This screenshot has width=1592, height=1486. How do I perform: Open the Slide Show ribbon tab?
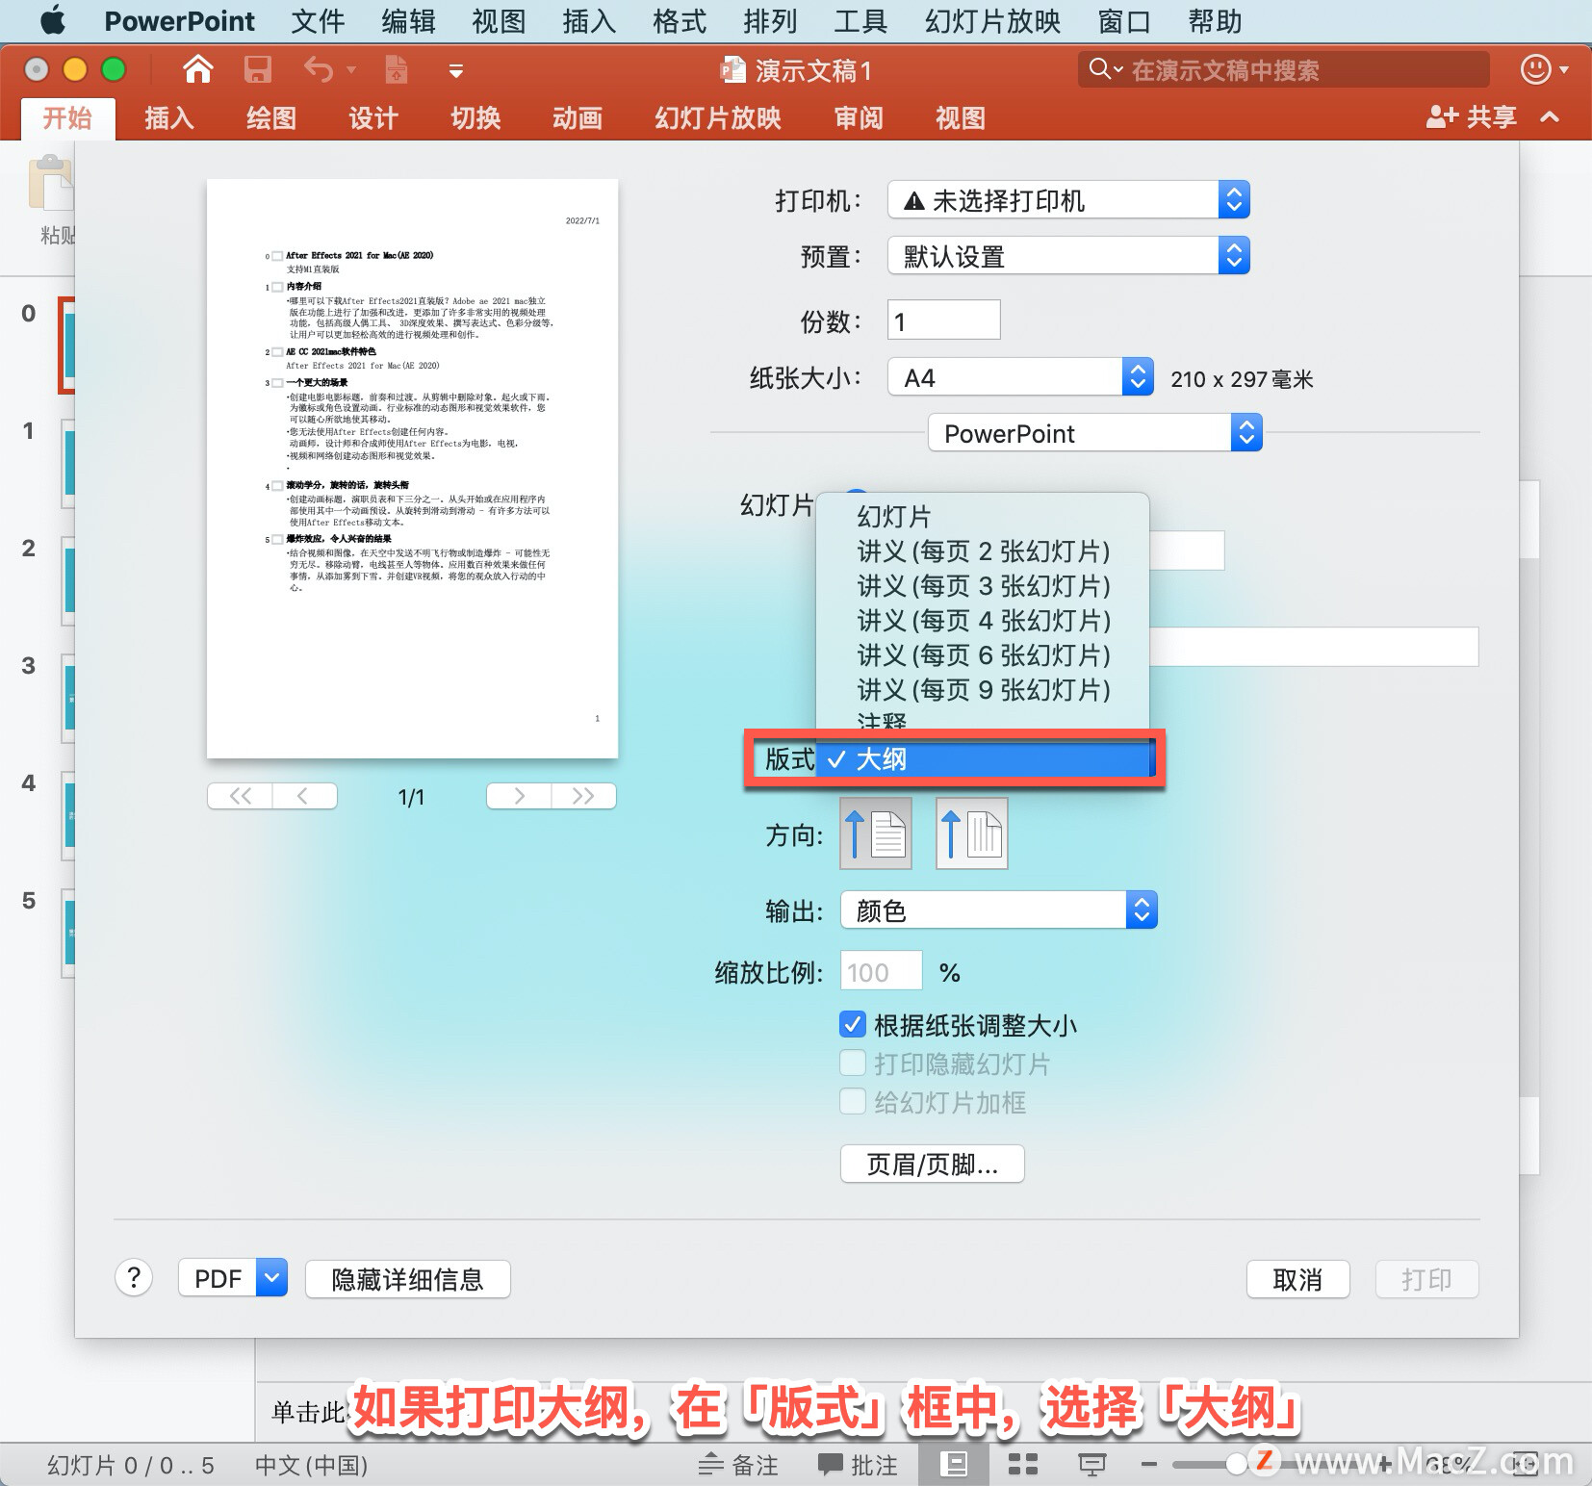718,118
